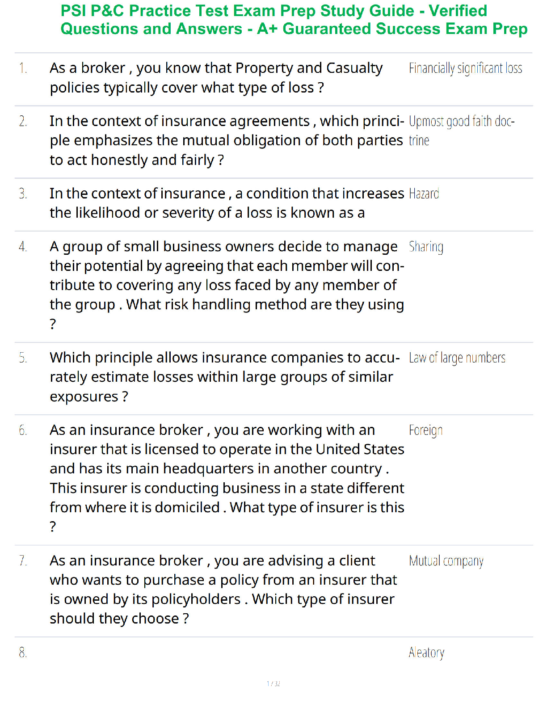Click question 3 text about likelihood of loss
The image size is (547, 708).
pos(227,203)
